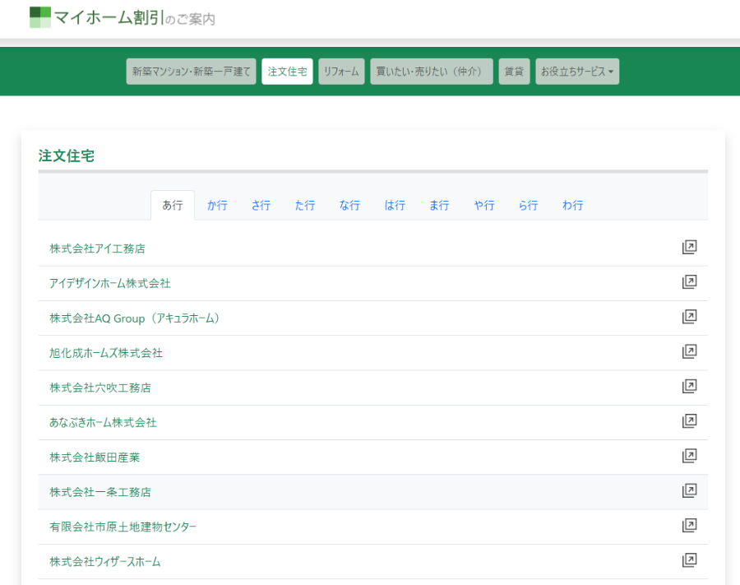Open the あなぶきホーム株式会社 link

104,423
